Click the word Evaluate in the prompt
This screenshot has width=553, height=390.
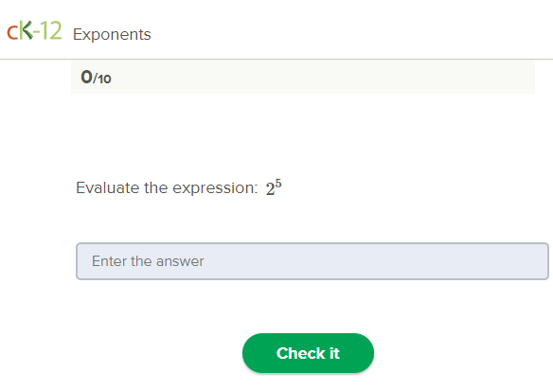108,187
